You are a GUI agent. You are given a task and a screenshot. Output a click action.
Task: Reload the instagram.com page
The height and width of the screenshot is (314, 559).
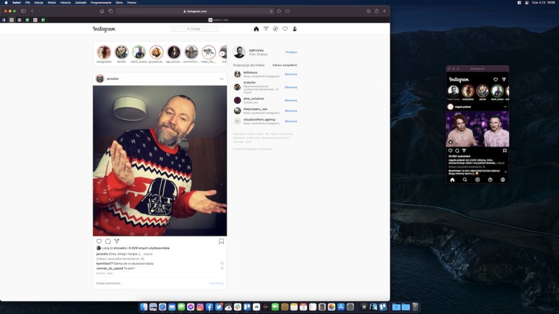pos(271,11)
